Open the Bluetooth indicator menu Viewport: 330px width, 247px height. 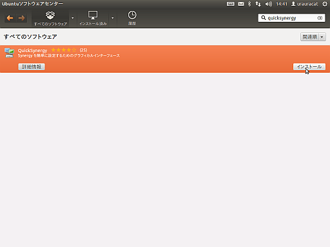point(249,4)
